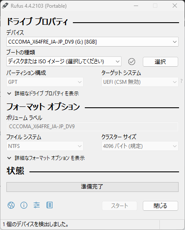The width and height of the screenshot is (185, 230).
Task: Open the log viewer icon
Action: pyautogui.click(x=49, y=205)
